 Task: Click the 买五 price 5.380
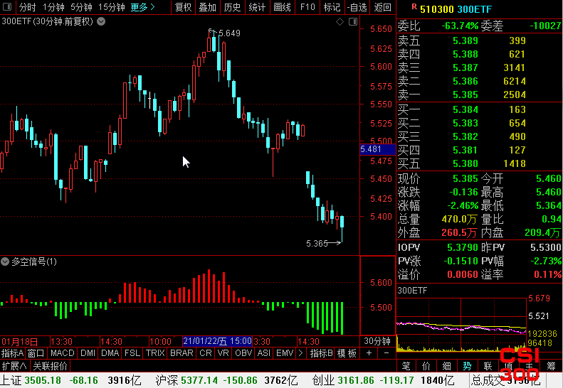[x=465, y=163]
